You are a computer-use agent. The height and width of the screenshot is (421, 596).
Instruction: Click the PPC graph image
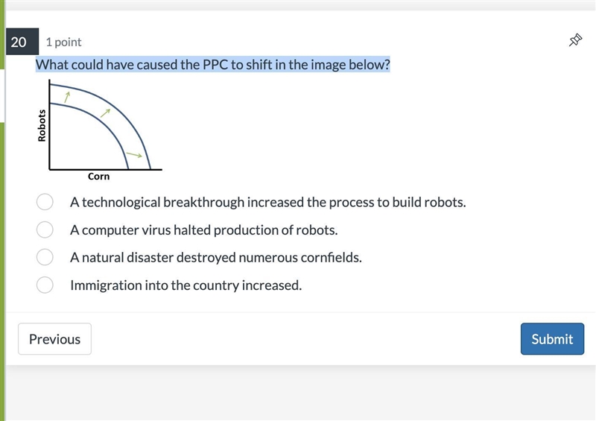100,130
